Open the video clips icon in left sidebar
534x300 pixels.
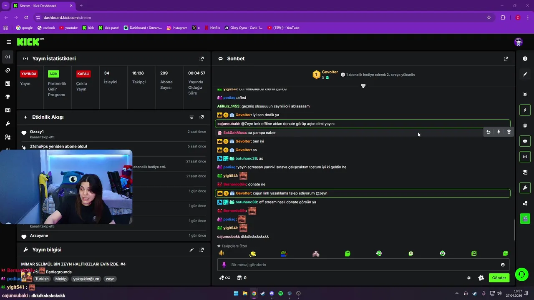(x=8, y=110)
